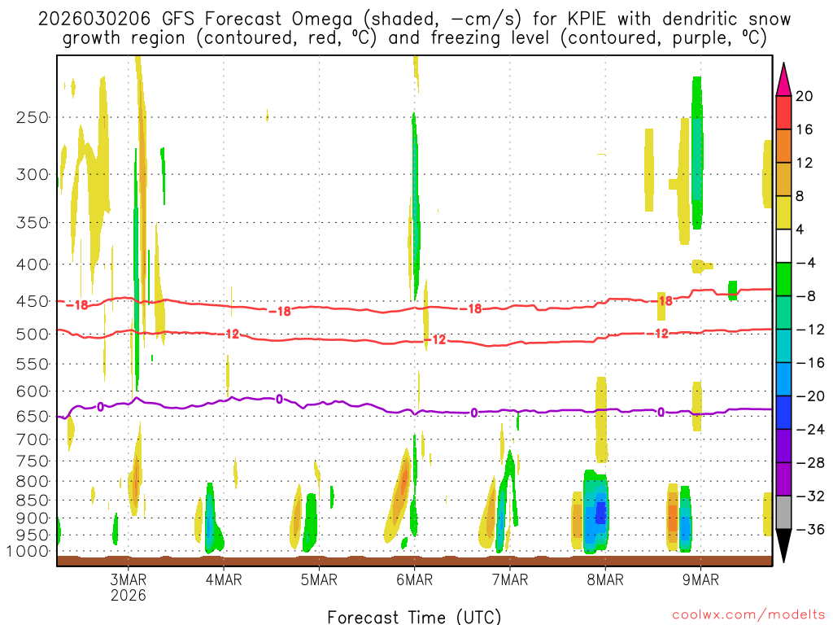Screen dimensions: 833x625
Task: Select the gray -36 to -32 colorbar swatch
Action: coord(783,513)
